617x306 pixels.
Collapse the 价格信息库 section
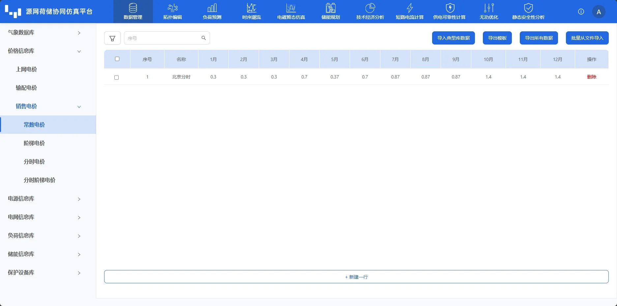click(x=48, y=51)
